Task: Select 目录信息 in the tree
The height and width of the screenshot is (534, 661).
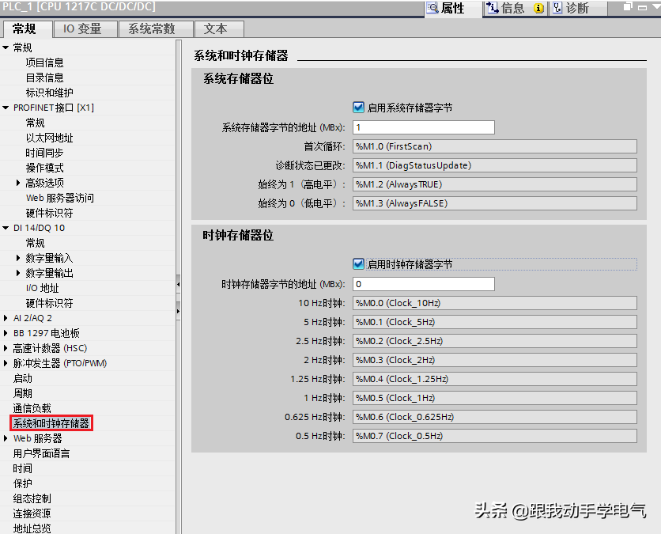Action: click(x=45, y=78)
